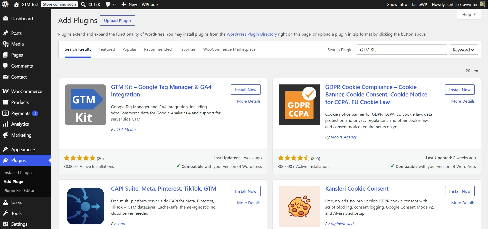The width and height of the screenshot is (488, 229).
Task: Install the CAPI Suite plugin
Action: (246, 191)
